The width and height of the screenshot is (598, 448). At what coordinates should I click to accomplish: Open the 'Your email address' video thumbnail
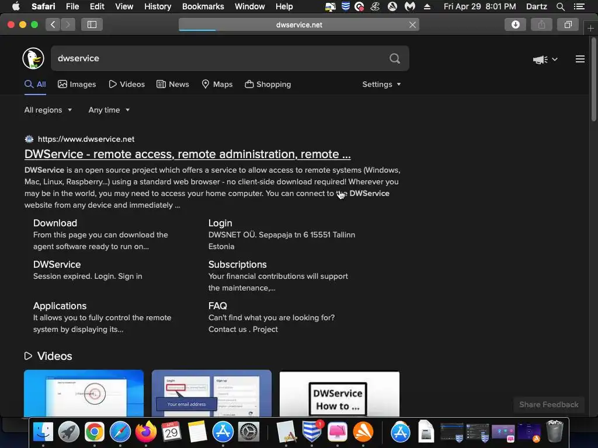(211, 393)
